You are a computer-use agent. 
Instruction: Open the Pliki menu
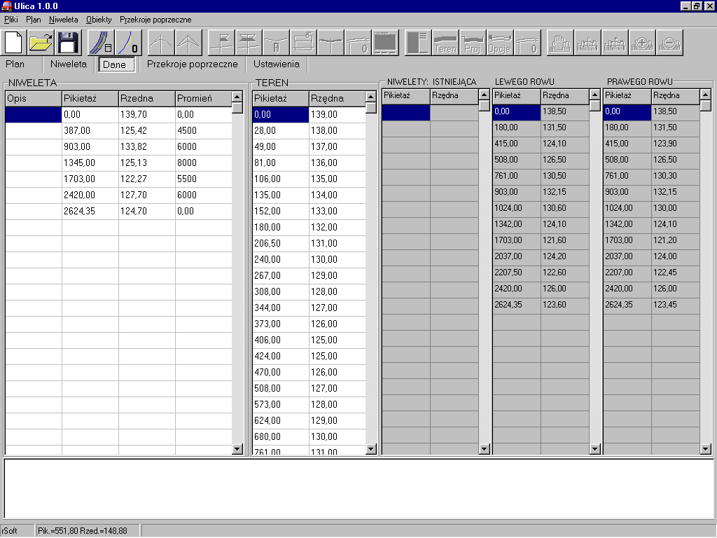pyautogui.click(x=11, y=20)
